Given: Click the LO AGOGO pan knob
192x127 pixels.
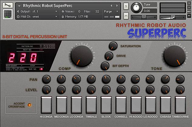Looking at the screenshot, I should (150, 79).
